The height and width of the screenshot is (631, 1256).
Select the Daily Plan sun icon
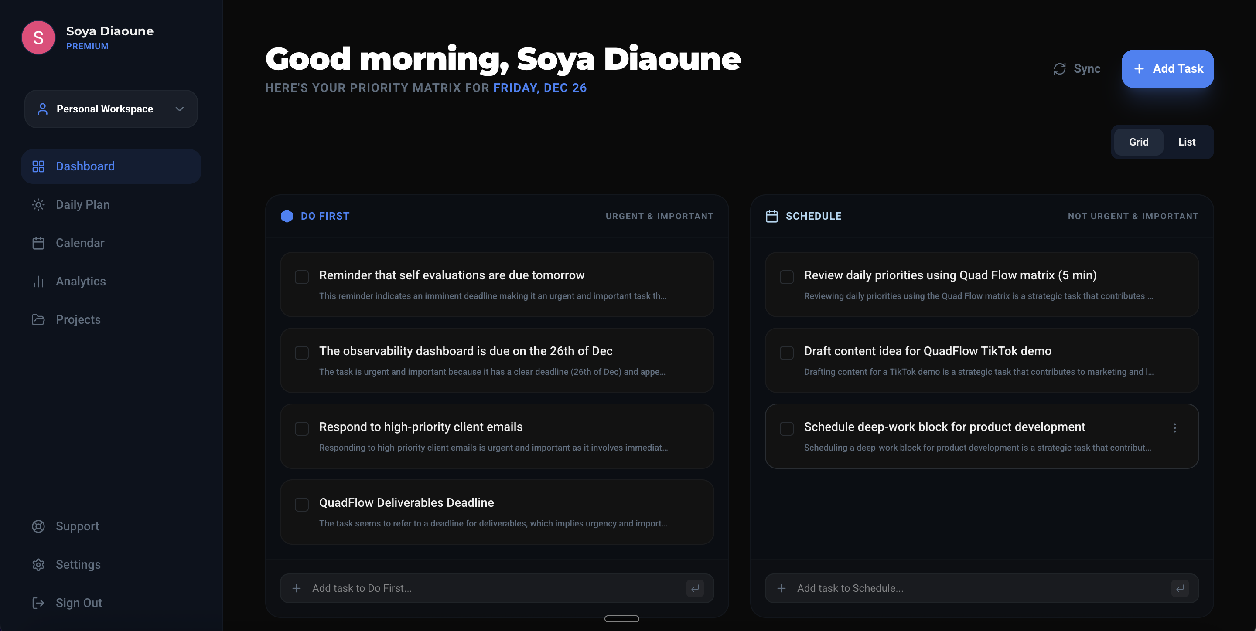coord(38,204)
